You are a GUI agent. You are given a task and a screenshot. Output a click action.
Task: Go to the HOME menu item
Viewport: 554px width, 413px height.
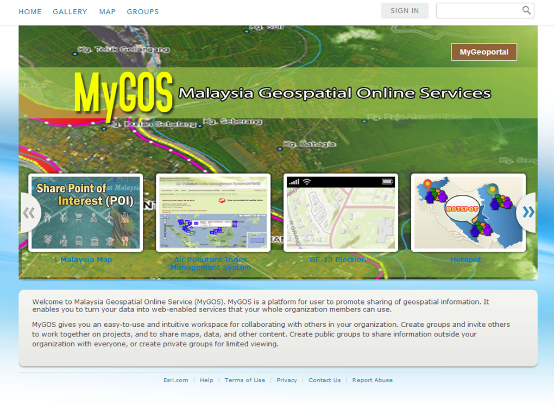[x=30, y=11]
